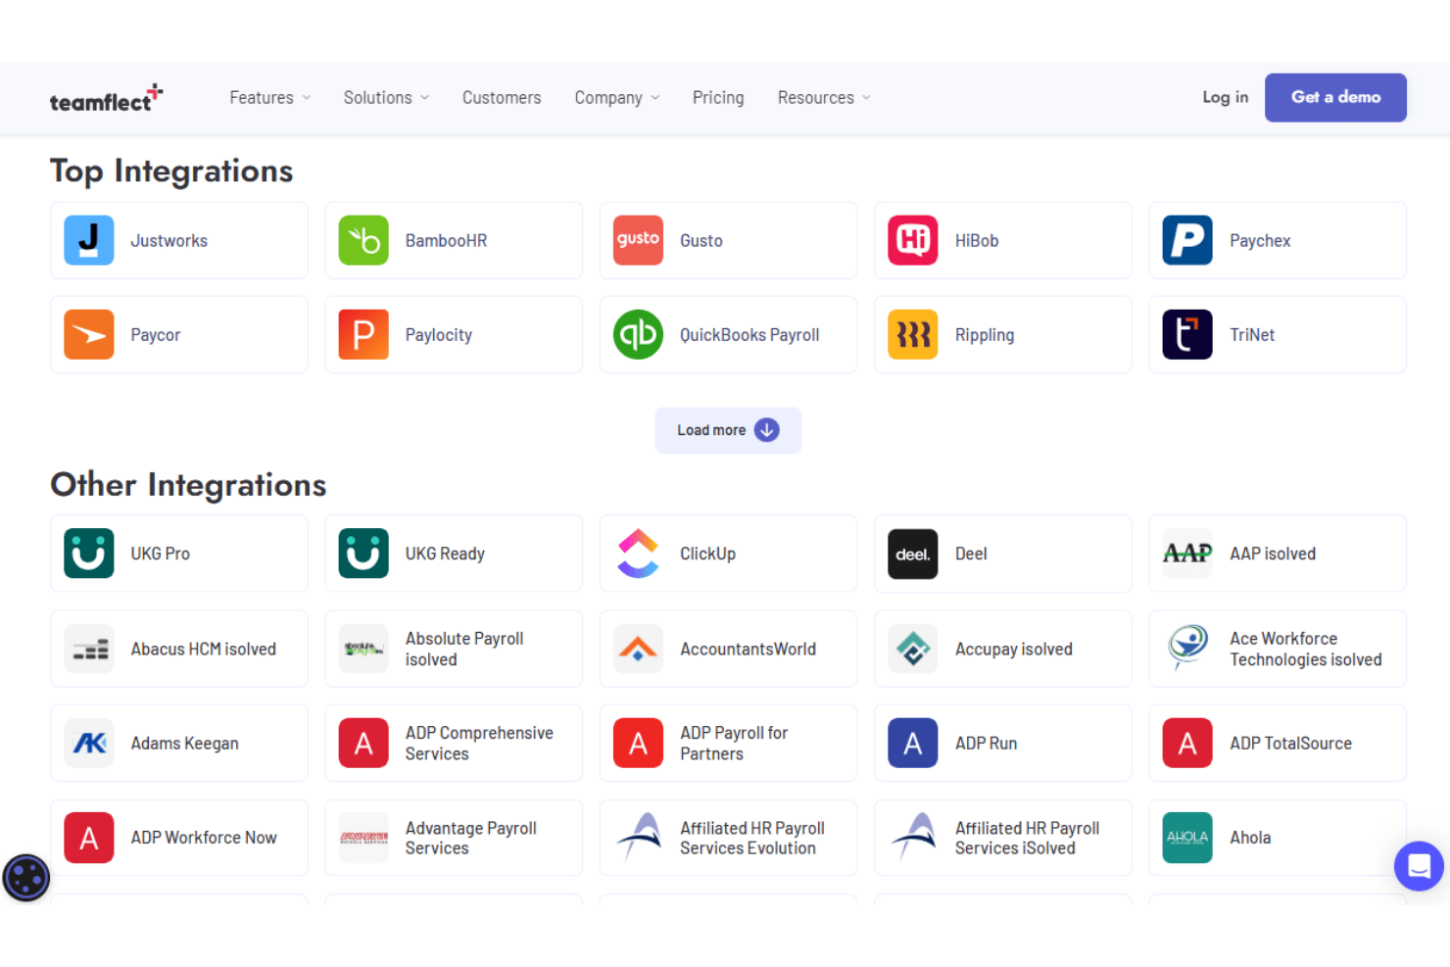Click the Log in link
Viewport: 1450px width, 967px height.
click(1226, 97)
